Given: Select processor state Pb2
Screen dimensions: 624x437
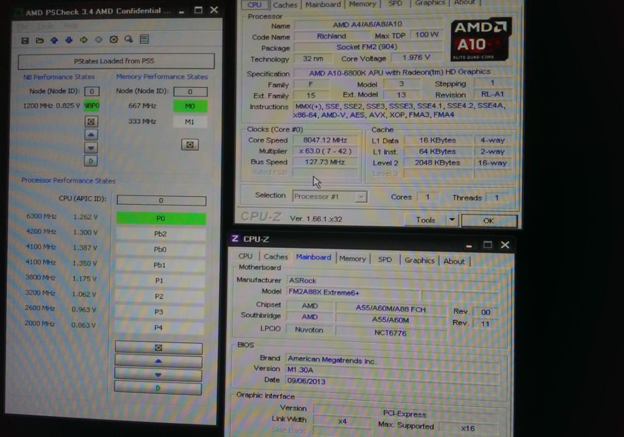Looking at the screenshot, I should tap(161, 234).
